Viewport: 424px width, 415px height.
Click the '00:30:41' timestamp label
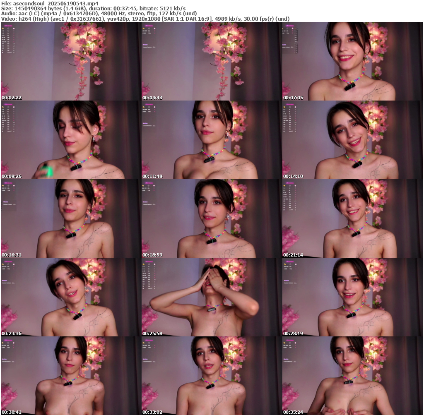click(x=12, y=412)
